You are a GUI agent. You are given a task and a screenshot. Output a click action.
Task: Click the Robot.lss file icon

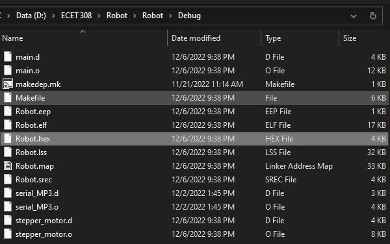tap(8, 152)
